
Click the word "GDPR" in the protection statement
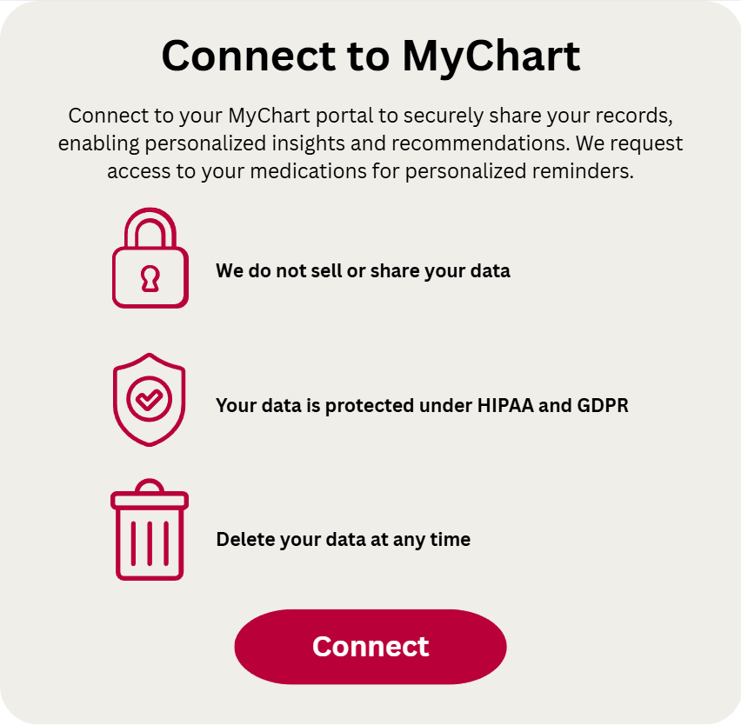(x=603, y=405)
